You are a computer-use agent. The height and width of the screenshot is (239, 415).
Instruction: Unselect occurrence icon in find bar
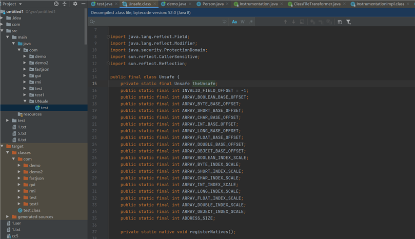(321, 22)
